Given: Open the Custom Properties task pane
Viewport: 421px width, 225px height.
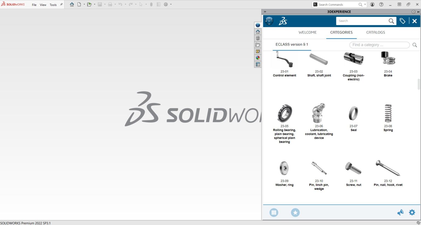Looking at the screenshot, I should click(258, 64).
